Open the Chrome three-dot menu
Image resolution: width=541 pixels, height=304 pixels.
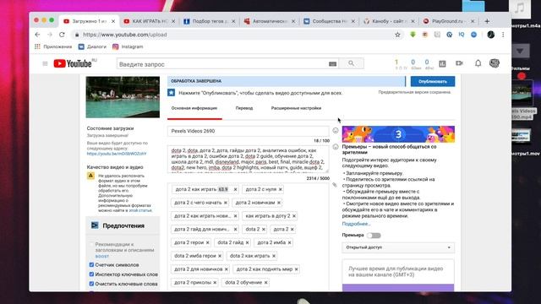tap(503, 35)
